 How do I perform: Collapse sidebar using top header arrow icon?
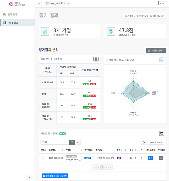tap(40, 3)
